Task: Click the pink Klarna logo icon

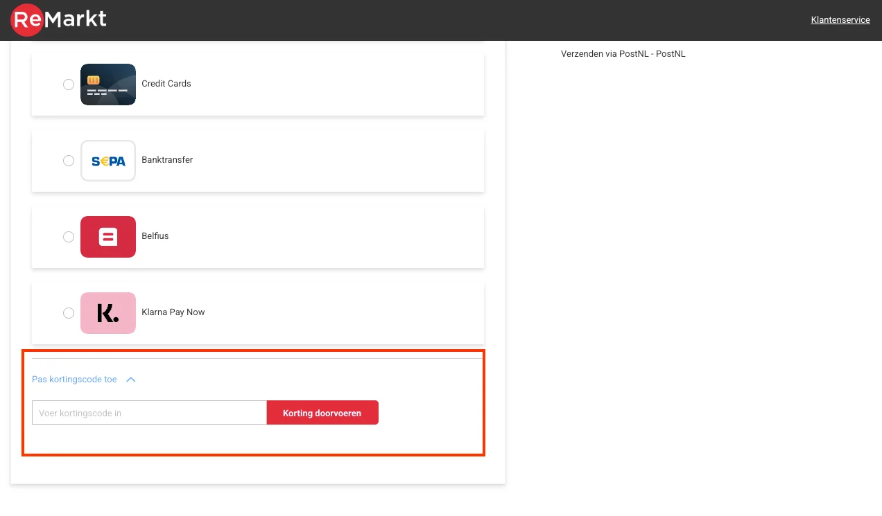Action: (x=107, y=313)
